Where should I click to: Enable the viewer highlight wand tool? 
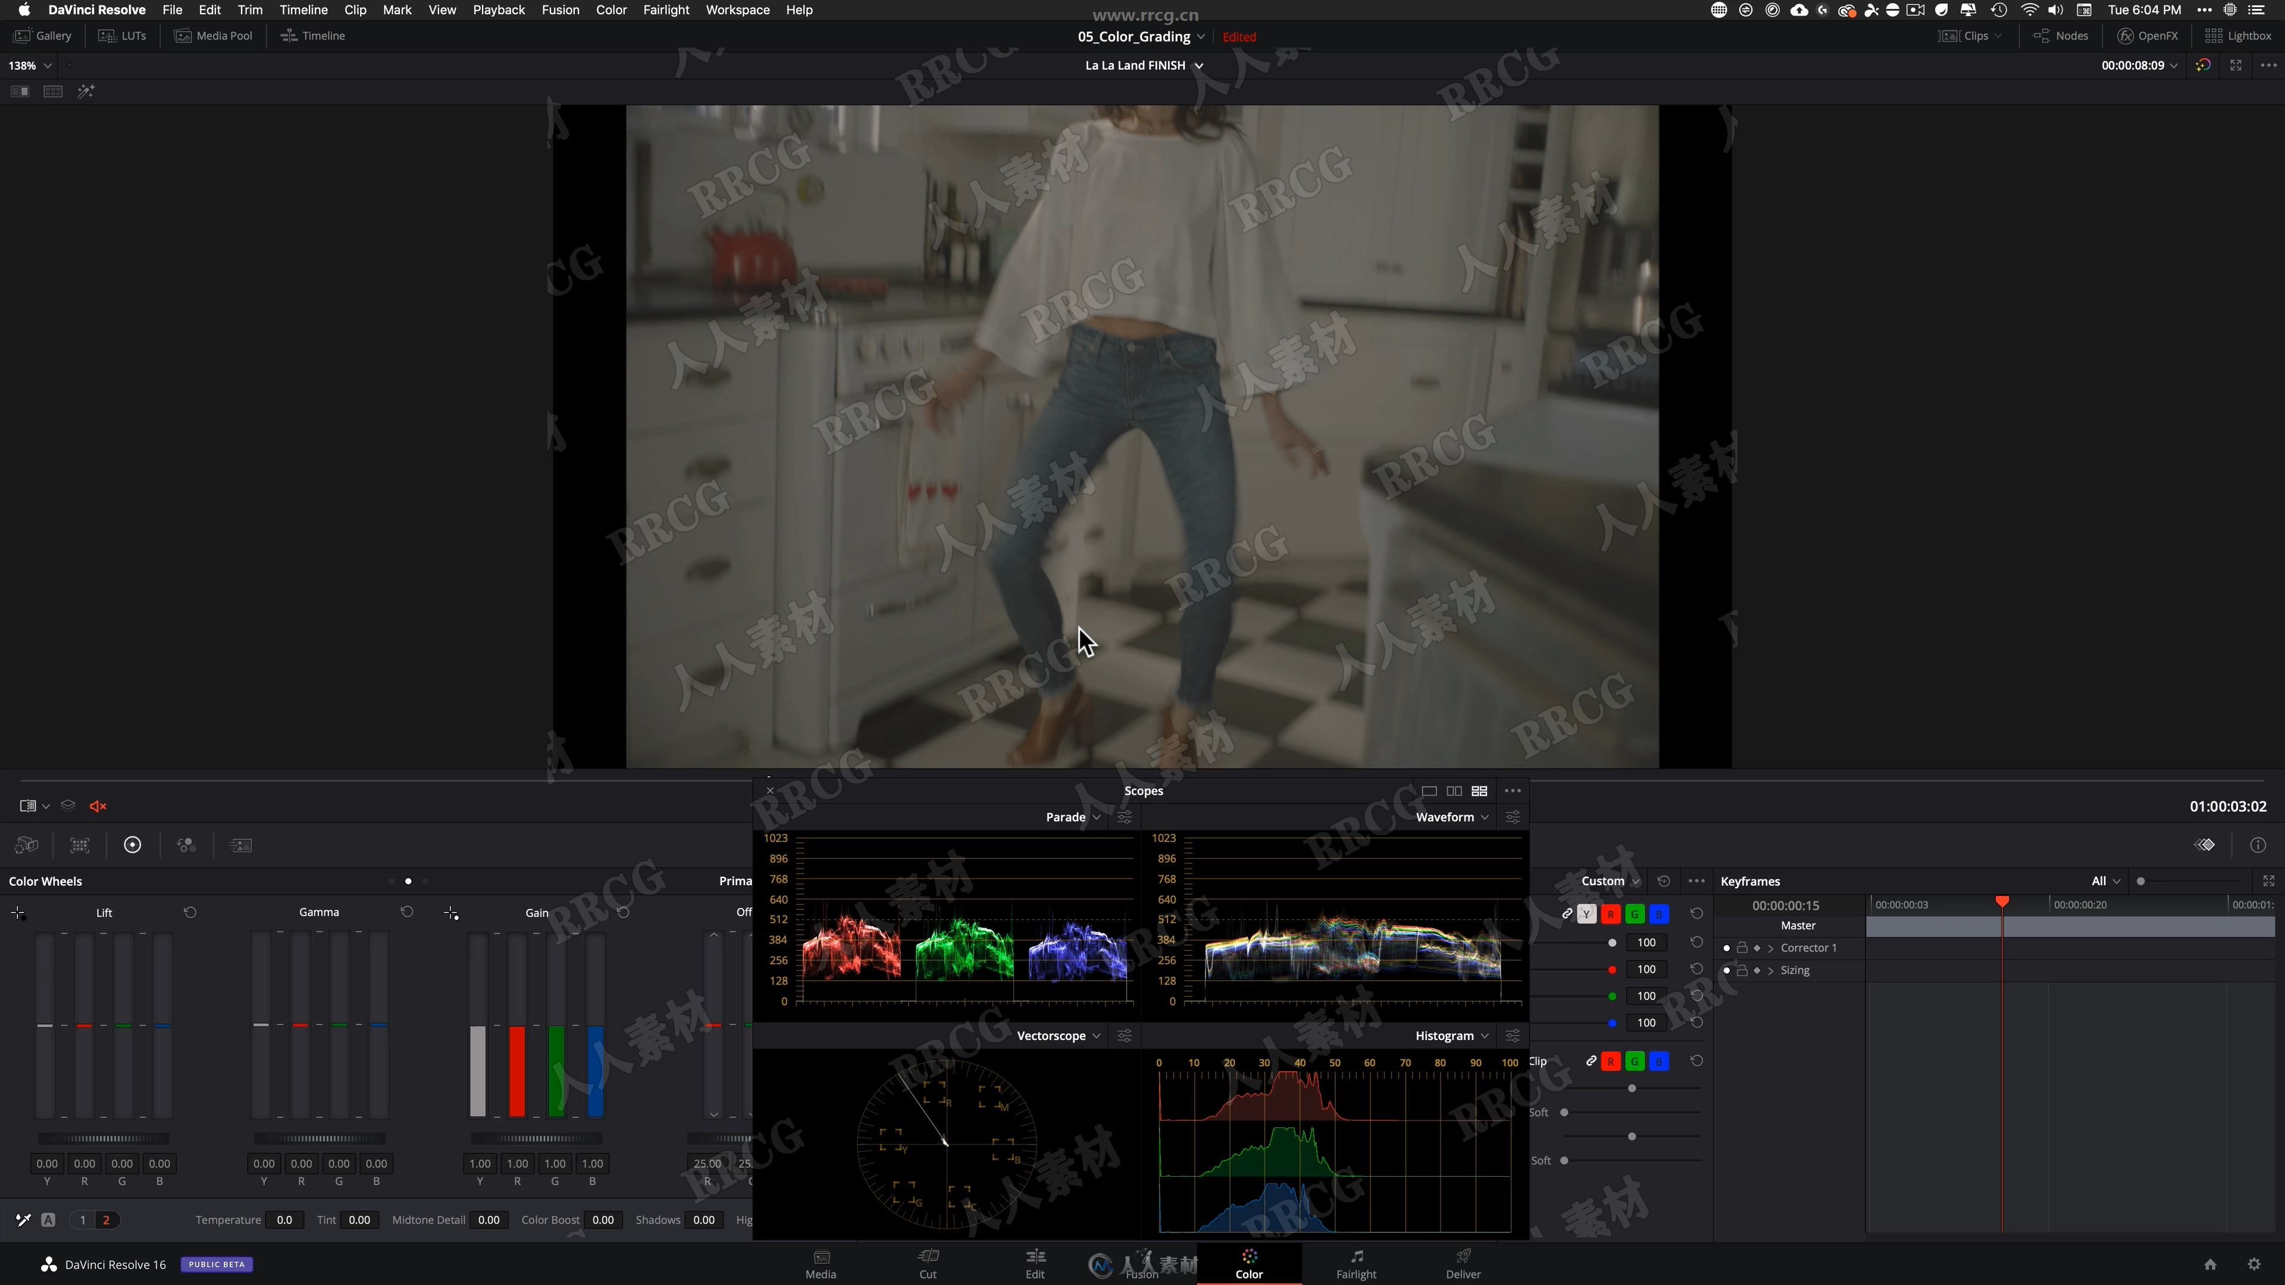pyautogui.click(x=86, y=92)
